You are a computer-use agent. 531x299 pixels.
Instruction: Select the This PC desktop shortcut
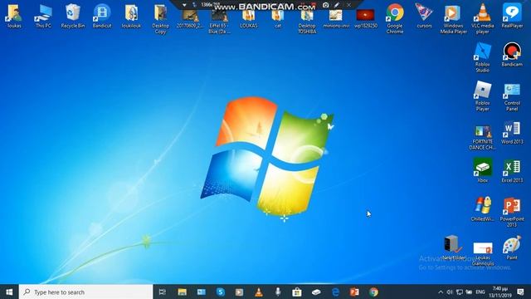point(43,16)
